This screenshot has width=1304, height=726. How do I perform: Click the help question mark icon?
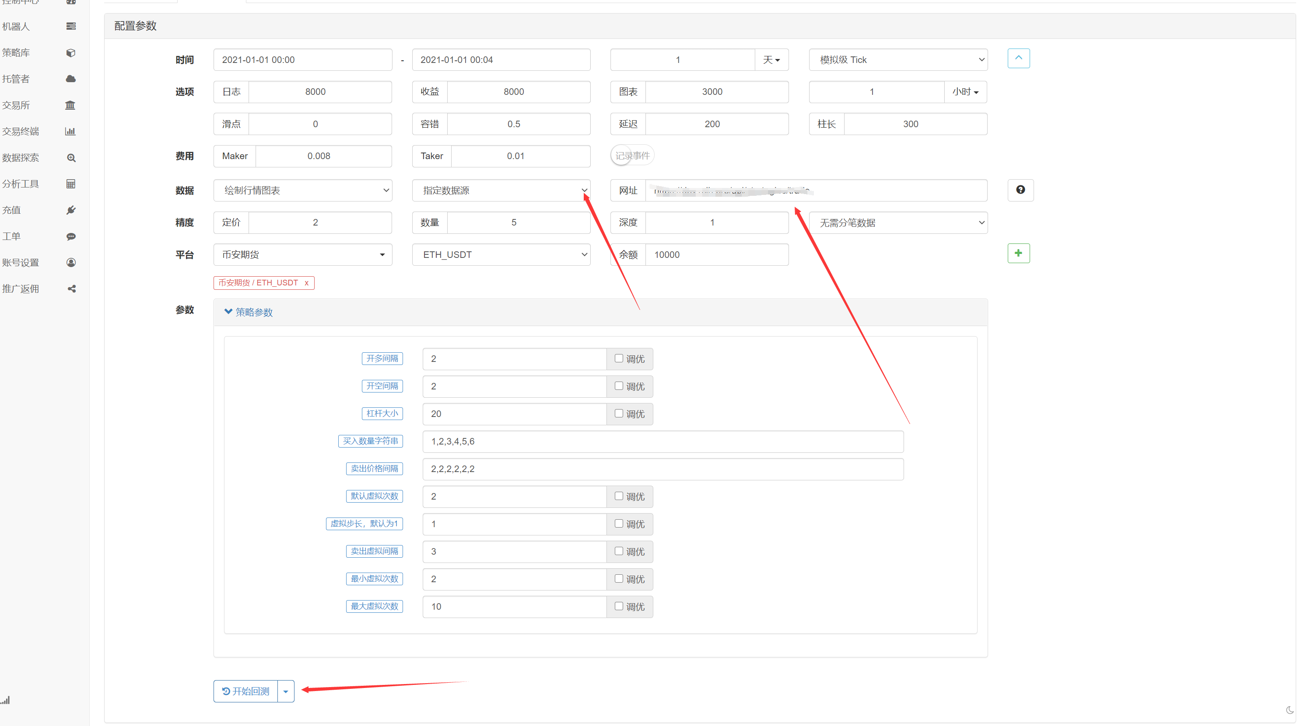tap(1020, 190)
